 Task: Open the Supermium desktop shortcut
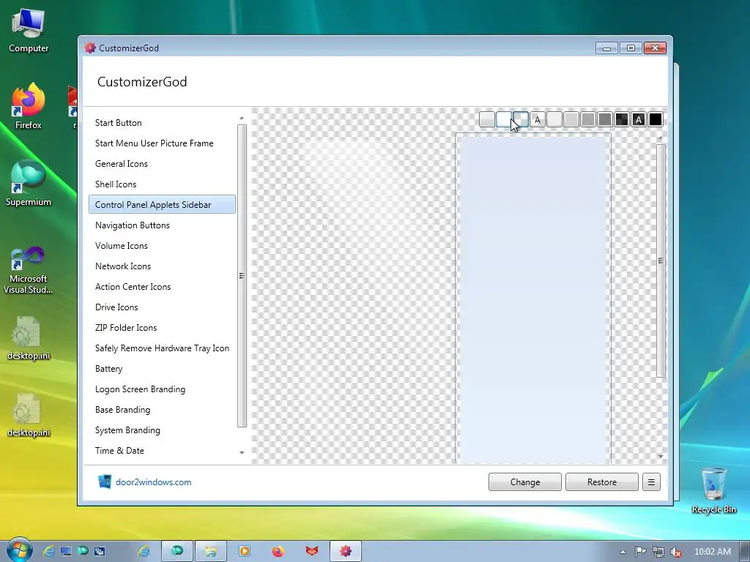click(x=29, y=184)
